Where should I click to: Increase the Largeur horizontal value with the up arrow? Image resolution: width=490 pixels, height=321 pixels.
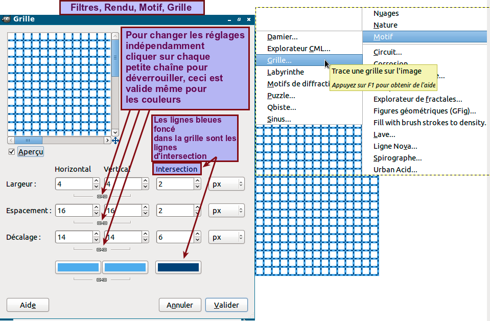[x=96, y=181]
